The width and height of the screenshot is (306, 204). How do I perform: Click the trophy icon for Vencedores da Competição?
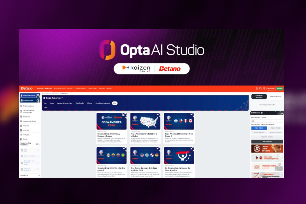(x=21, y=111)
